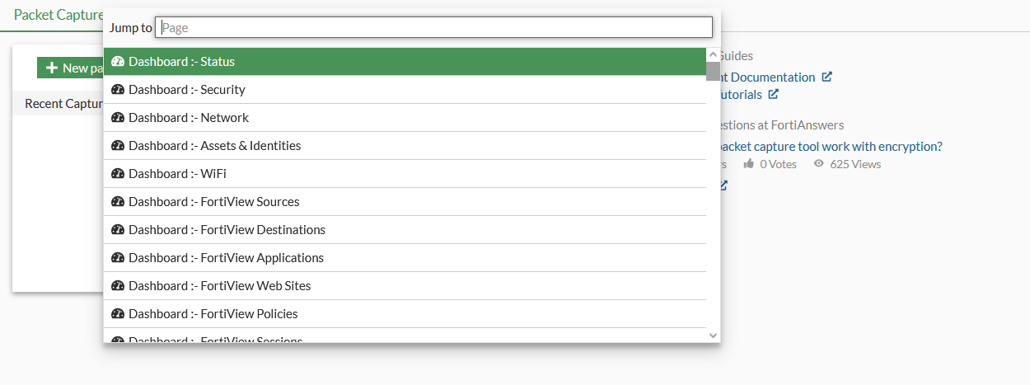The width and height of the screenshot is (1030, 385).
Task: Click the gauge icon next to Dashboard Security
Action: click(117, 90)
